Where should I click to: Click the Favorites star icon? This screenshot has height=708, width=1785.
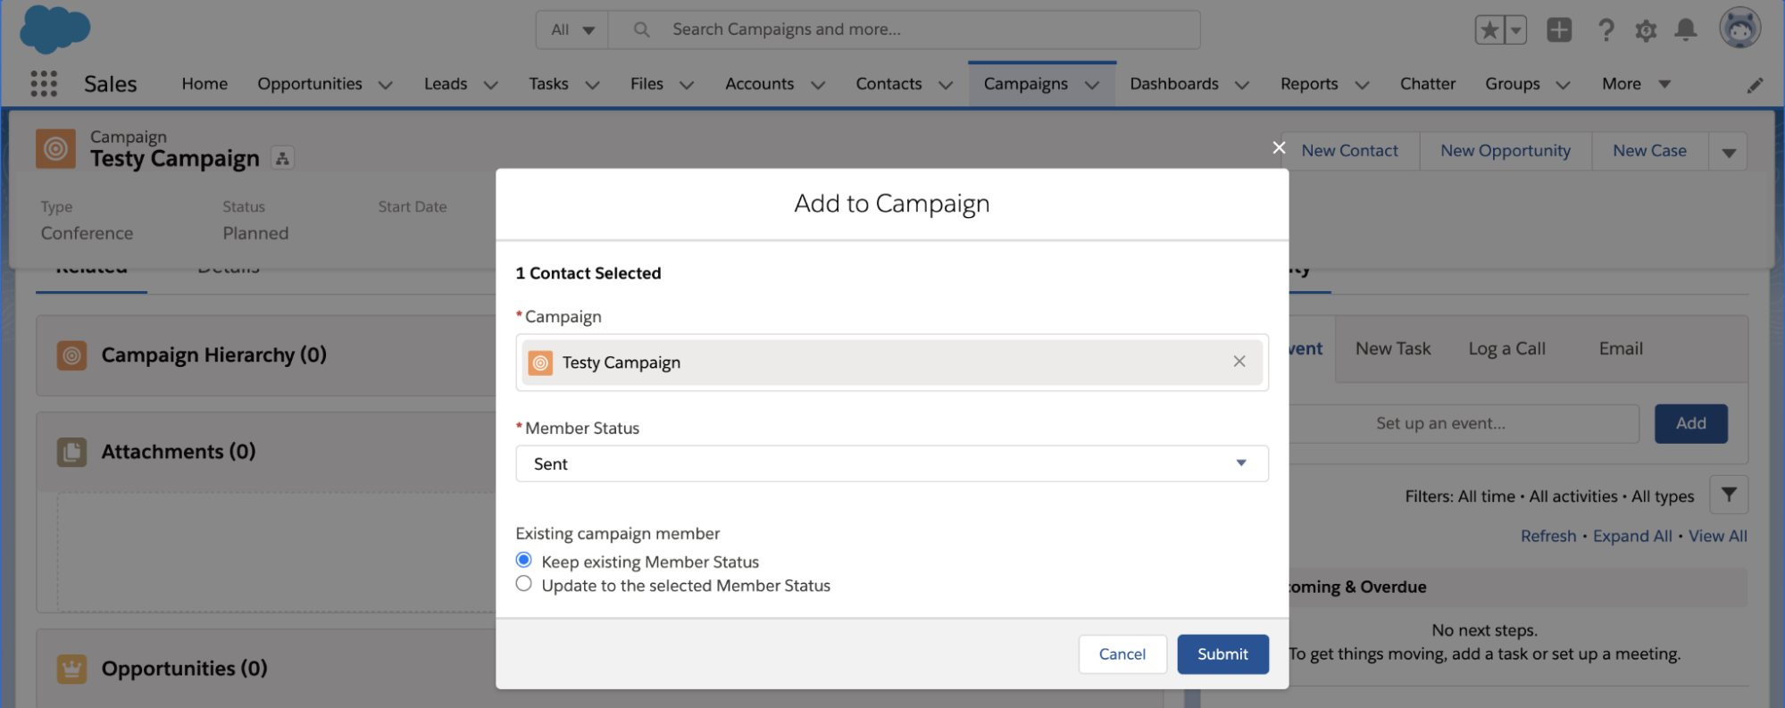(1489, 30)
